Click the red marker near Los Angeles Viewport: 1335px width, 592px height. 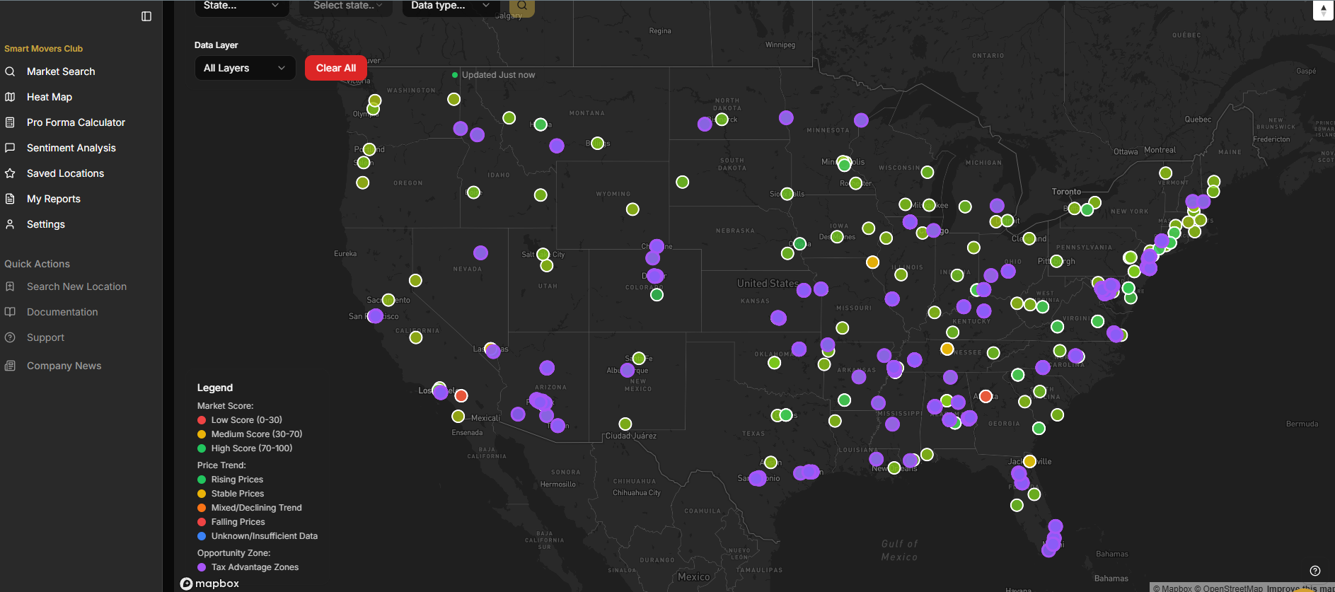pyautogui.click(x=461, y=395)
